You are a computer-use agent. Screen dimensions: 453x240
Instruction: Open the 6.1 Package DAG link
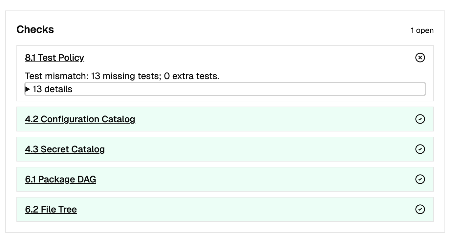60,179
